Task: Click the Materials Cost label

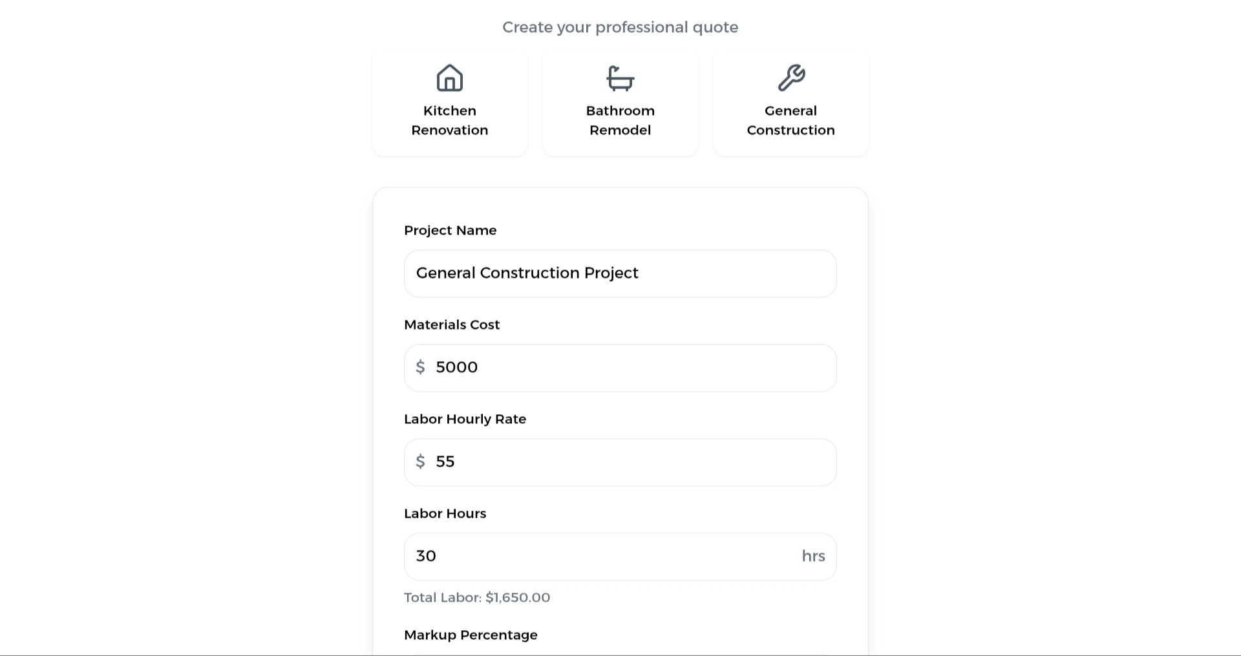Action: click(452, 324)
